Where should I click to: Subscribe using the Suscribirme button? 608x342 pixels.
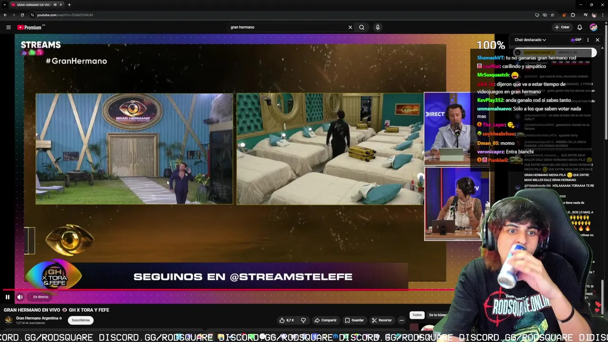pyautogui.click(x=81, y=320)
